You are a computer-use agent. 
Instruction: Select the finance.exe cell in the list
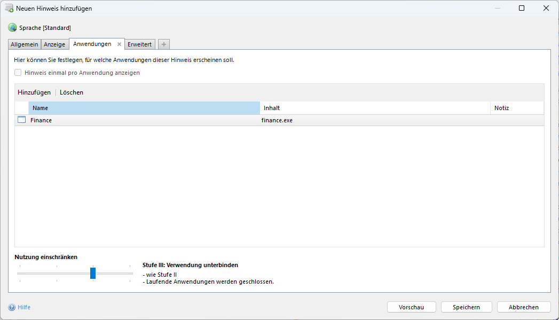[277, 120]
